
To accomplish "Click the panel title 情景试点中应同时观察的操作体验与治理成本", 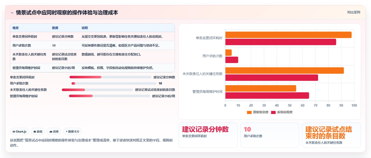I will coord(67,12).
